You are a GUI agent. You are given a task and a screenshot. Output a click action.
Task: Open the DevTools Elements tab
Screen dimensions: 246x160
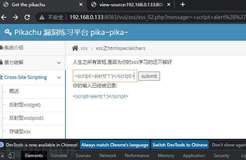[x=34, y=156]
